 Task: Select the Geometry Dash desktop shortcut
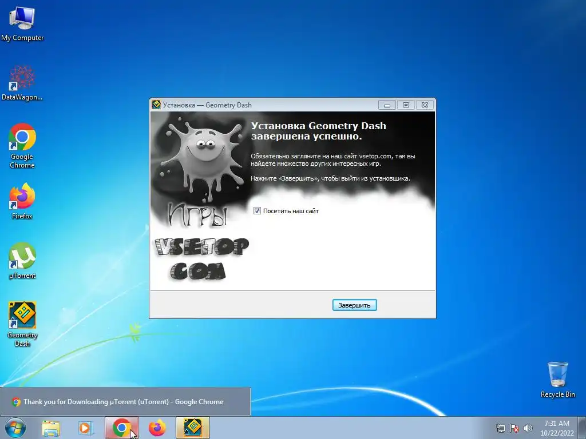22,324
